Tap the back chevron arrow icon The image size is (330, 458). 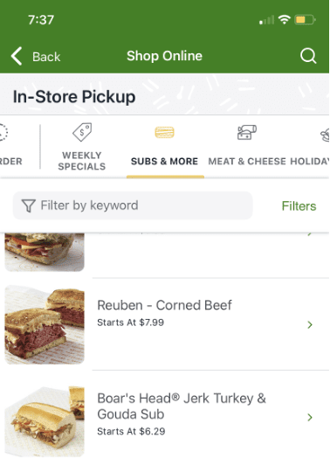17,56
